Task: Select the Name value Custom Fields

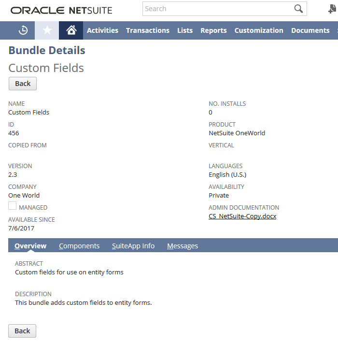Action: click(28, 112)
